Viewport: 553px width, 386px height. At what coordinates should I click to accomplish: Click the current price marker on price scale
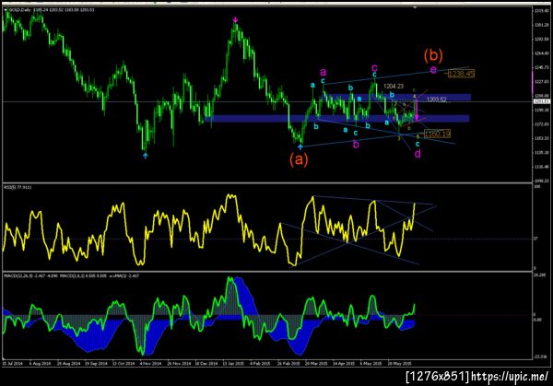coord(541,101)
